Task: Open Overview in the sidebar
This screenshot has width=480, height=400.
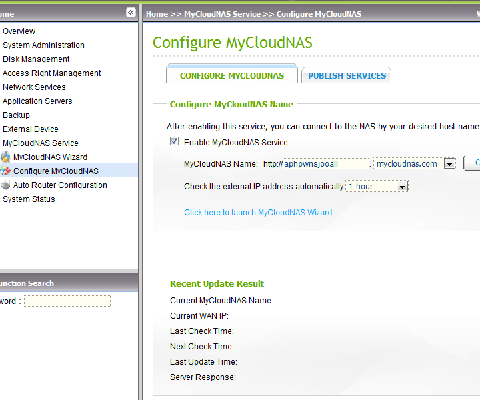Action: coord(19,31)
